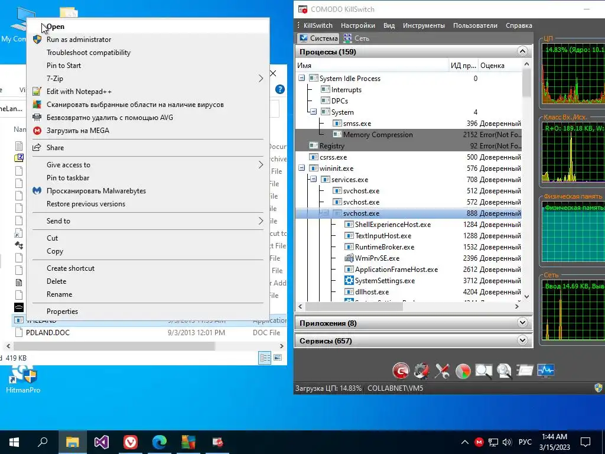Collapse the Процессы (159) section

click(522, 51)
